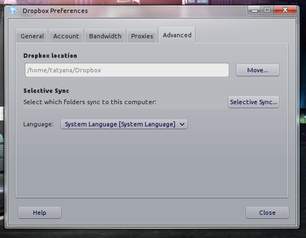The image size is (306, 238).
Task: Click the Help button
Action: [x=39, y=213]
